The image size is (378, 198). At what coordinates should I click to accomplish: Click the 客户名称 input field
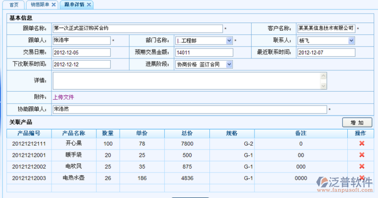point(326,28)
